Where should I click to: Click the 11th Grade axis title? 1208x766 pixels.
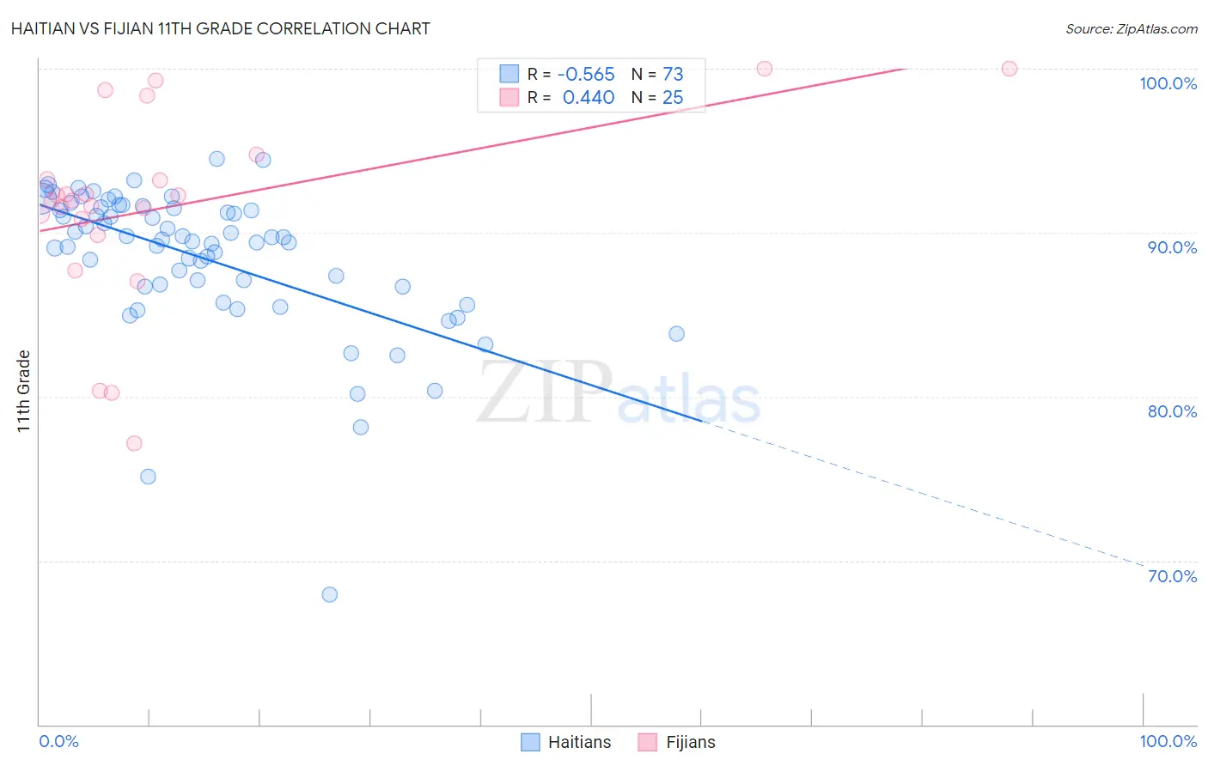[23, 392]
